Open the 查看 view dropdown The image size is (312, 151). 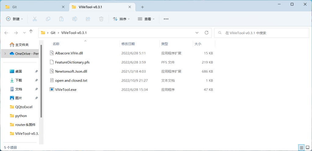[x=146, y=19]
